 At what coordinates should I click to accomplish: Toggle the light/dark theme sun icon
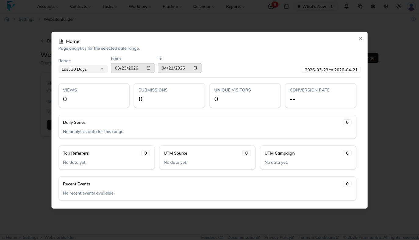[399, 6]
